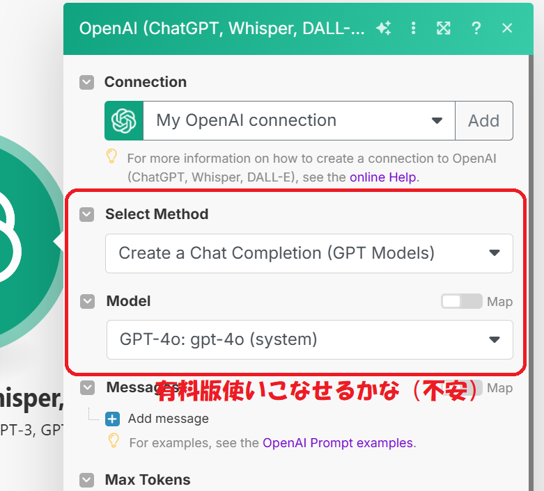Click the OpenAI logo beside connection field
Image resolution: width=544 pixels, height=491 pixels.
tap(124, 120)
